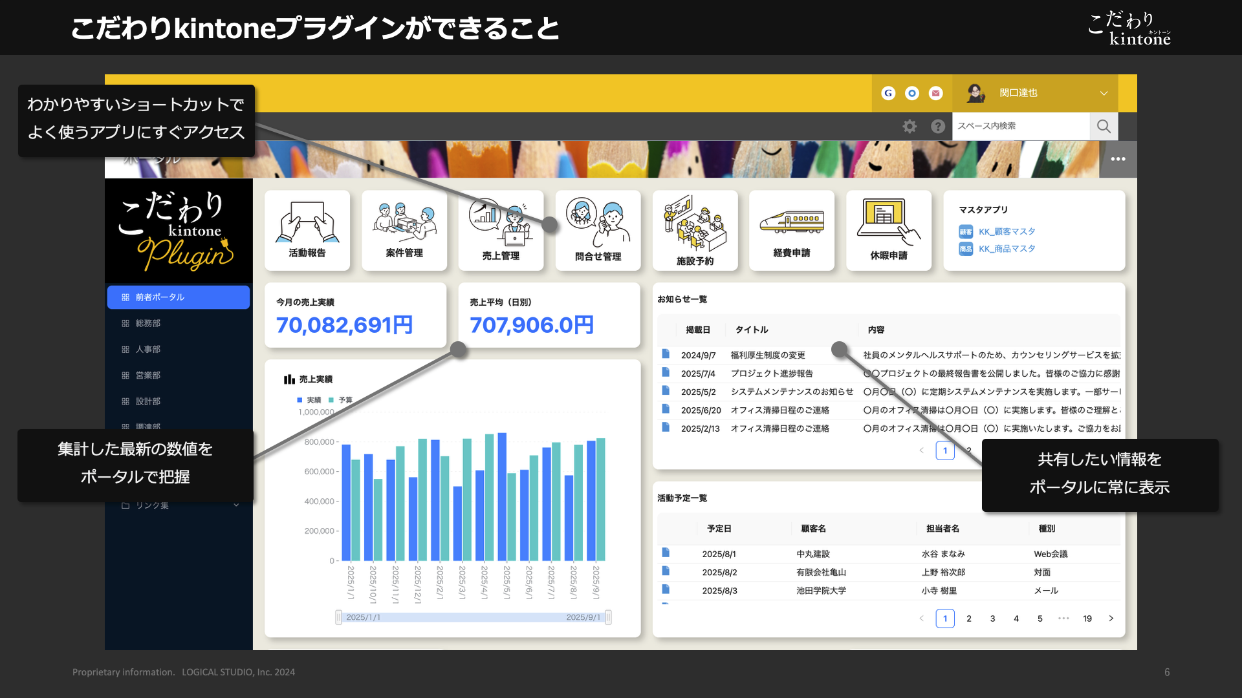Viewport: 1242px width, 698px height.
Task: Click the 掲載日 column header
Action: [698, 330]
